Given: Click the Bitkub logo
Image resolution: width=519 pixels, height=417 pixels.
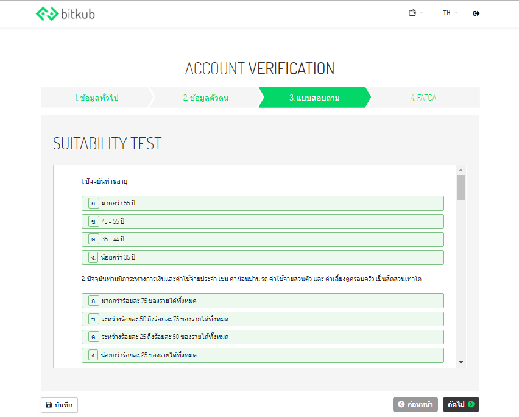Looking at the screenshot, I should (65, 13).
